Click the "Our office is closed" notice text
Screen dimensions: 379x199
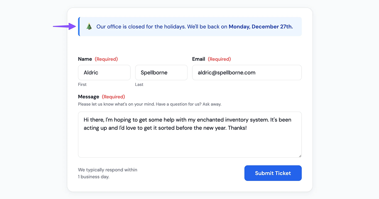pyautogui.click(x=162, y=27)
